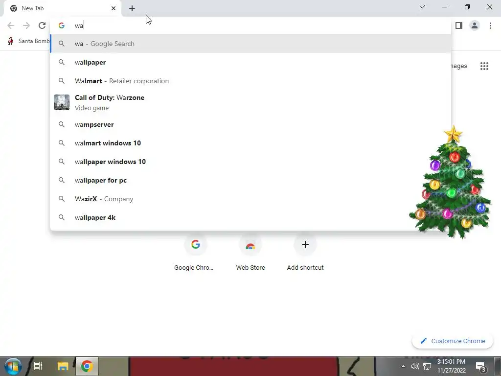Close the New Tab tab
The width and height of the screenshot is (501, 376).
coord(114,8)
